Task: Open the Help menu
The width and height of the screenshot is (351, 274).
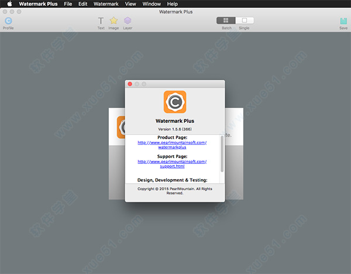Action: [173, 4]
